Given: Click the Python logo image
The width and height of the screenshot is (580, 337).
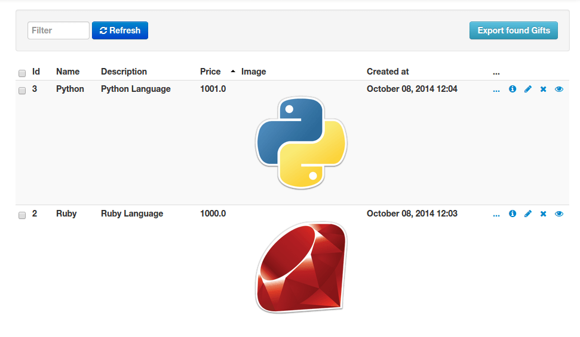Looking at the screenshot, I should pyautogui.click(x=301, y=143).
